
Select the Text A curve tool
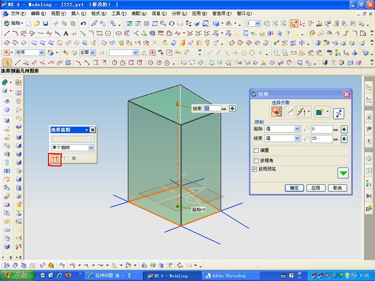66,33
